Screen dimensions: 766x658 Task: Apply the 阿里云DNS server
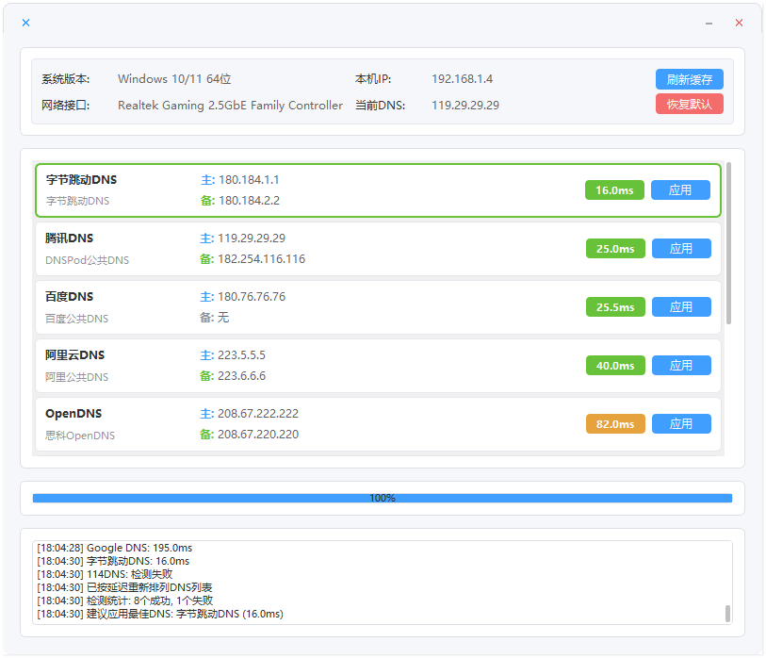click(680, 366)
